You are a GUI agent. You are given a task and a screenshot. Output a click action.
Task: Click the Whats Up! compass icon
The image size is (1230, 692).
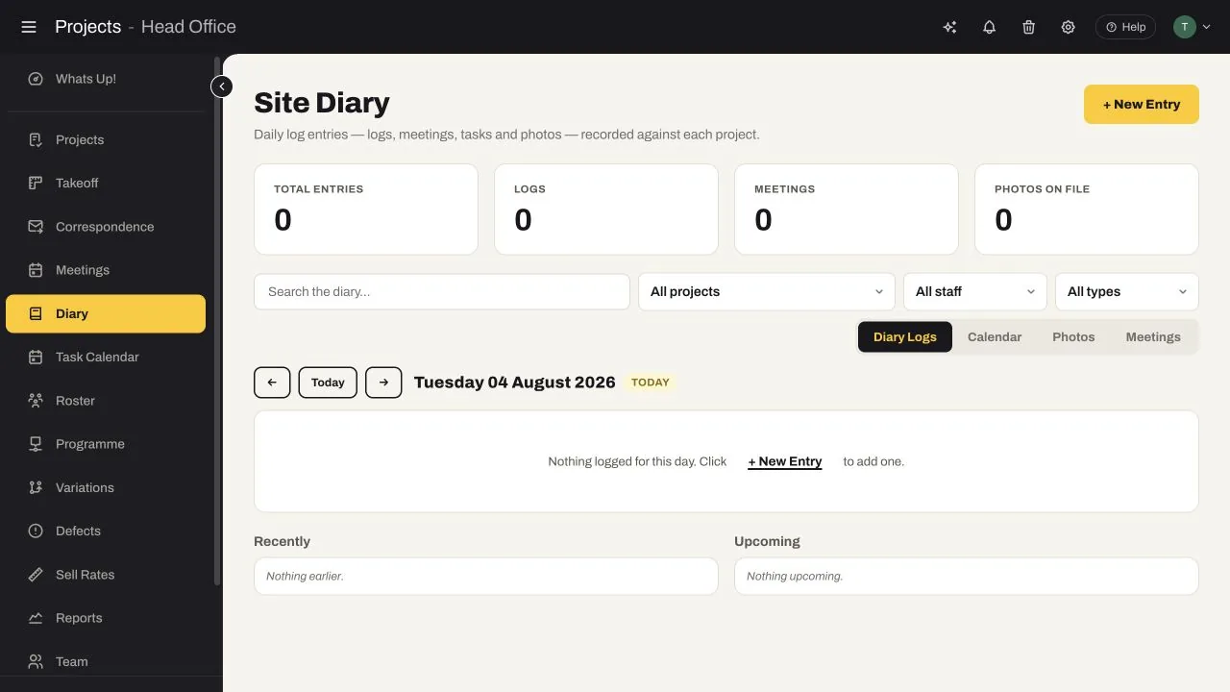tap(36, 79)
